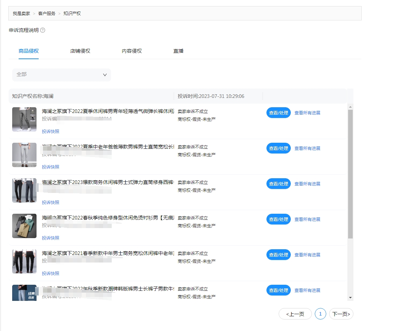Go to 我是卖家 breadcrumb
Viewport: 395px width, 331px height.
tap(21, 13)
